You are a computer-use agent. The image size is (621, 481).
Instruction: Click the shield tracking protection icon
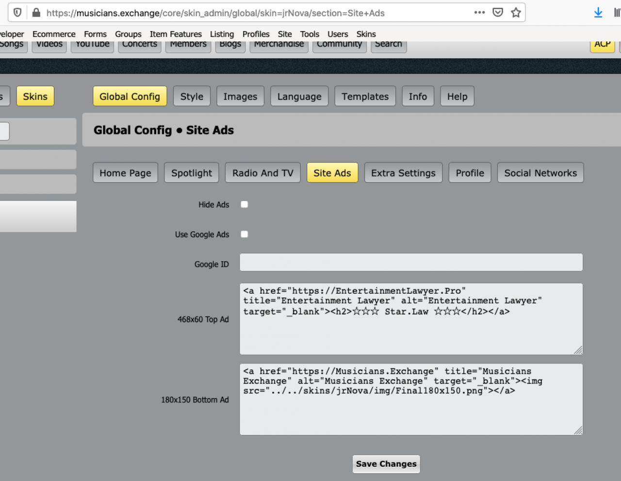(x=17, y=13)
